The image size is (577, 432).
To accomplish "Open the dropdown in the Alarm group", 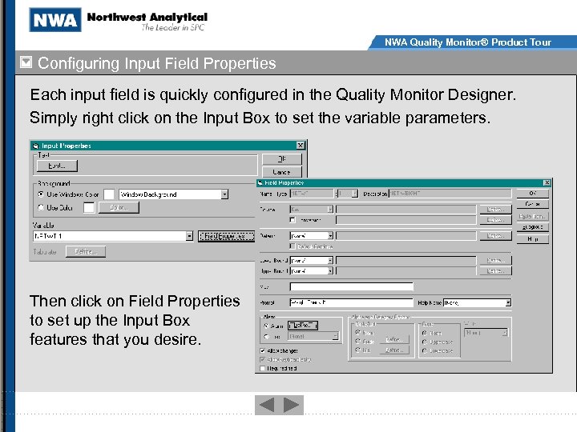I will [x=335, y=337].
